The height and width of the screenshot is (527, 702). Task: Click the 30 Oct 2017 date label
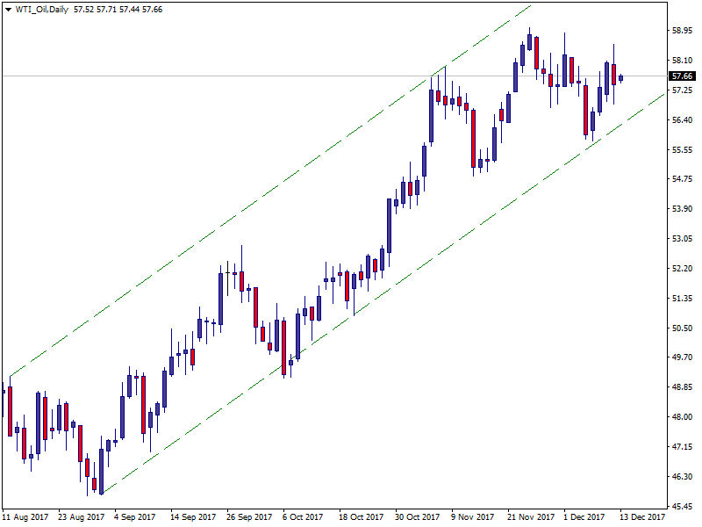click(417, 517)
